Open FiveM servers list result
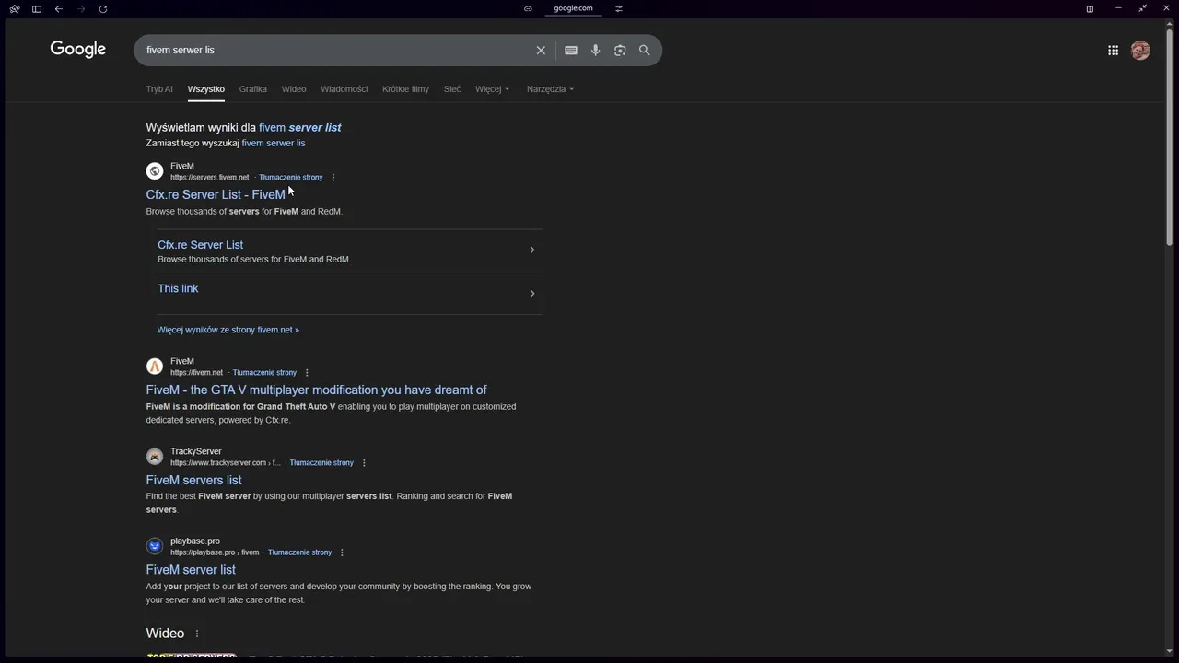Viewport: 1179px width, 663px height. click(x=193, y=480)
